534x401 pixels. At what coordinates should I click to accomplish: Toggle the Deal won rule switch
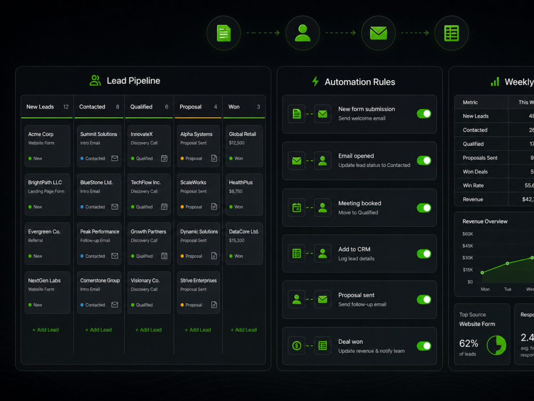pyautogui.click(x=424, y=346)
